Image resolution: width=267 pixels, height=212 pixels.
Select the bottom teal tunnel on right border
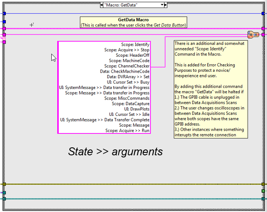pyautogui.click(x=263, y=199)
